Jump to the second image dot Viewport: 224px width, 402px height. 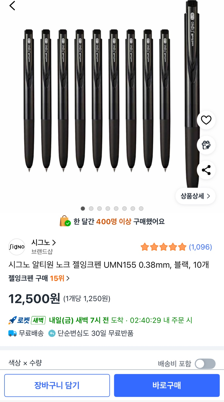91,209
